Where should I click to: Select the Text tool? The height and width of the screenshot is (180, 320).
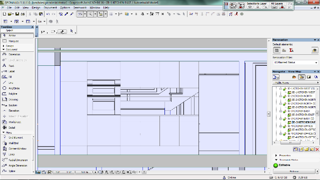(x=17, y=66)
